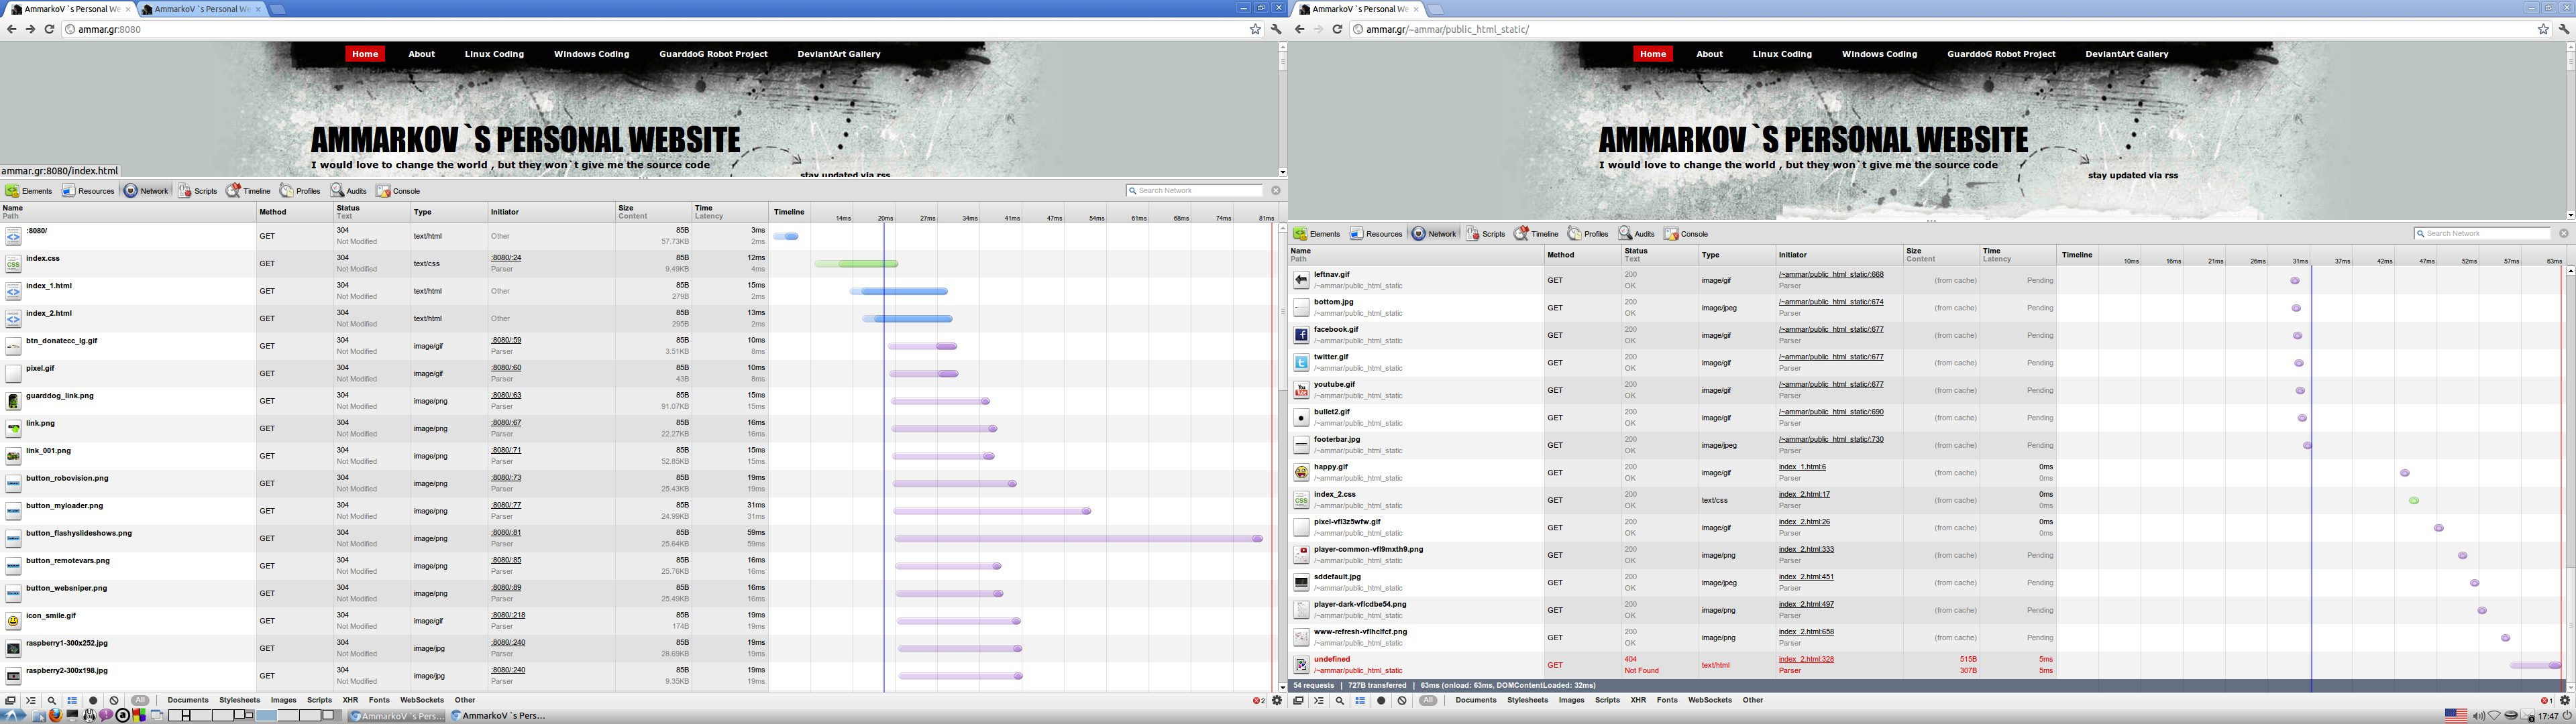2576x724 pixels.
Task: Open Timeline panel in left DevTools
Action: point(248,190)
